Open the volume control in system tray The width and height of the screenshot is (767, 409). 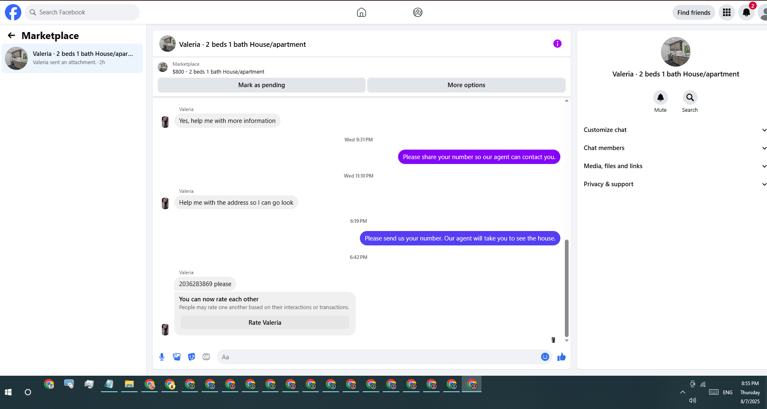(693, 400)
